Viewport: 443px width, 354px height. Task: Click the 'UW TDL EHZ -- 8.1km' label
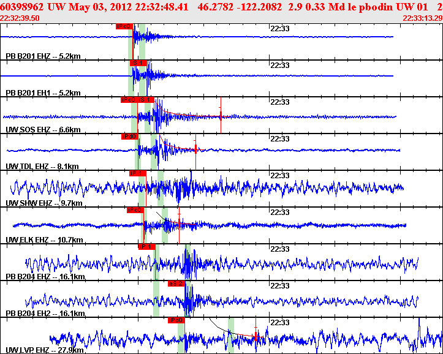(x=42, y=166)
